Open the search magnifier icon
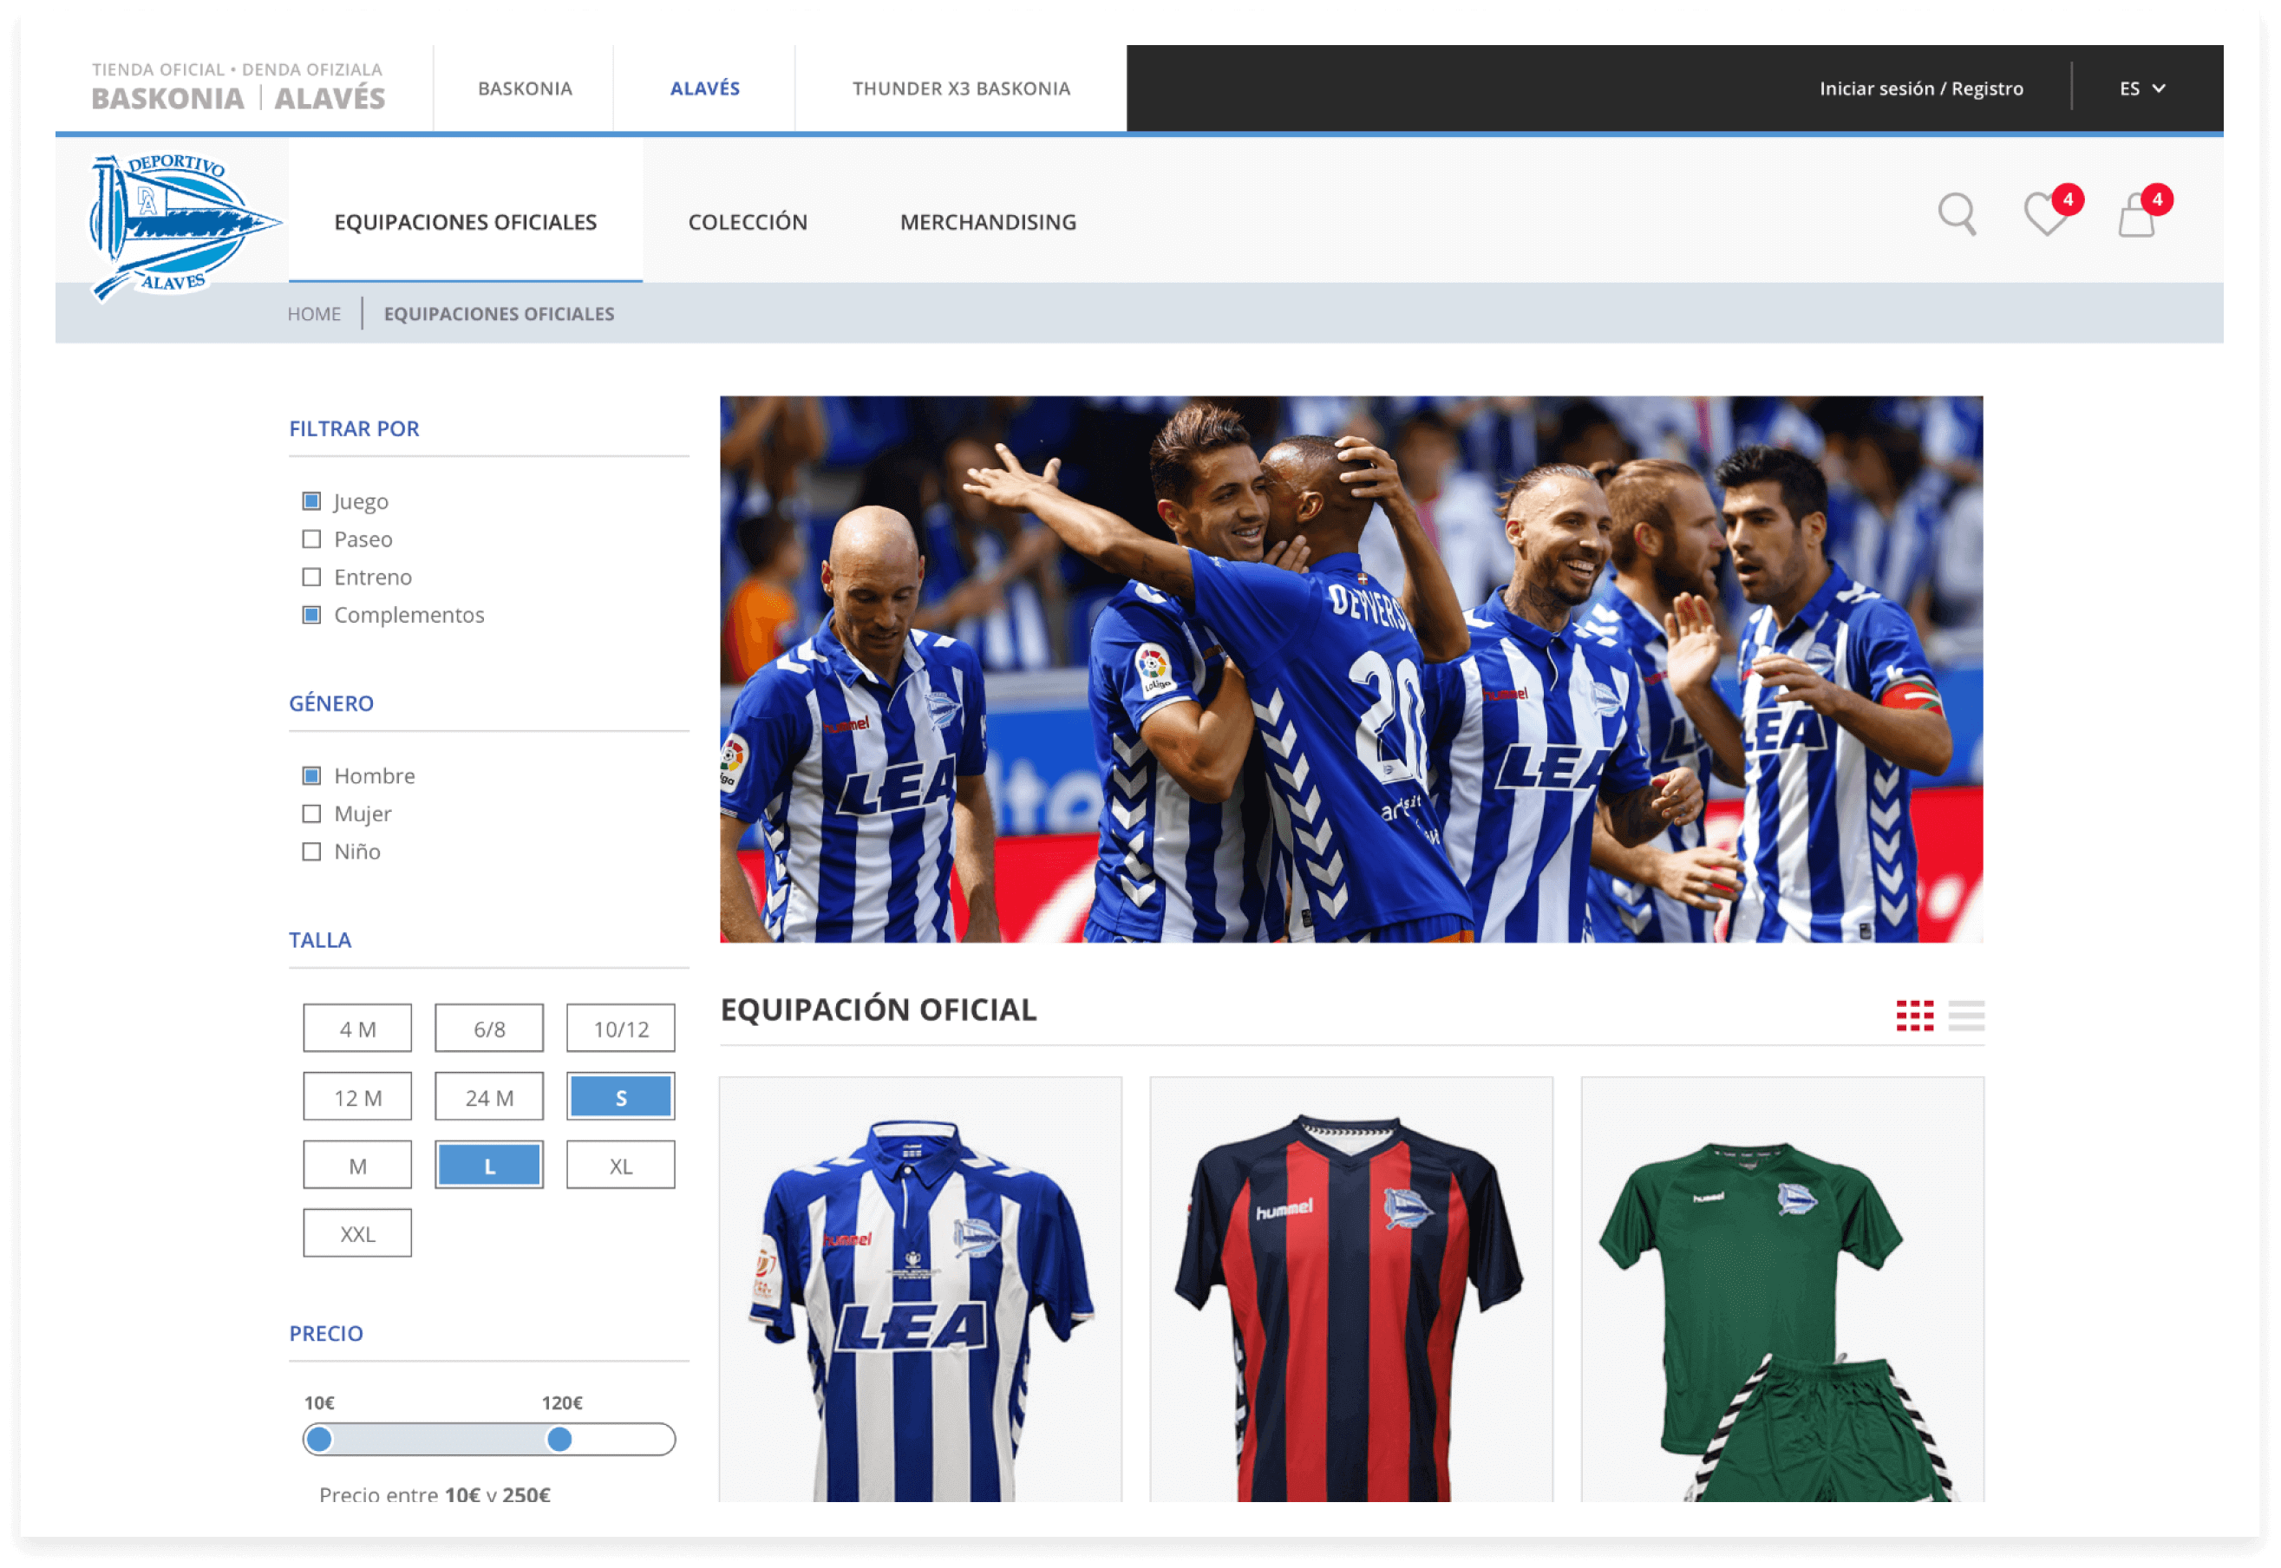This screenshot has width=2281, height=1568. (1956, 214)
